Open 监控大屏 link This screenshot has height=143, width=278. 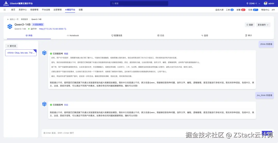(219, 10)
